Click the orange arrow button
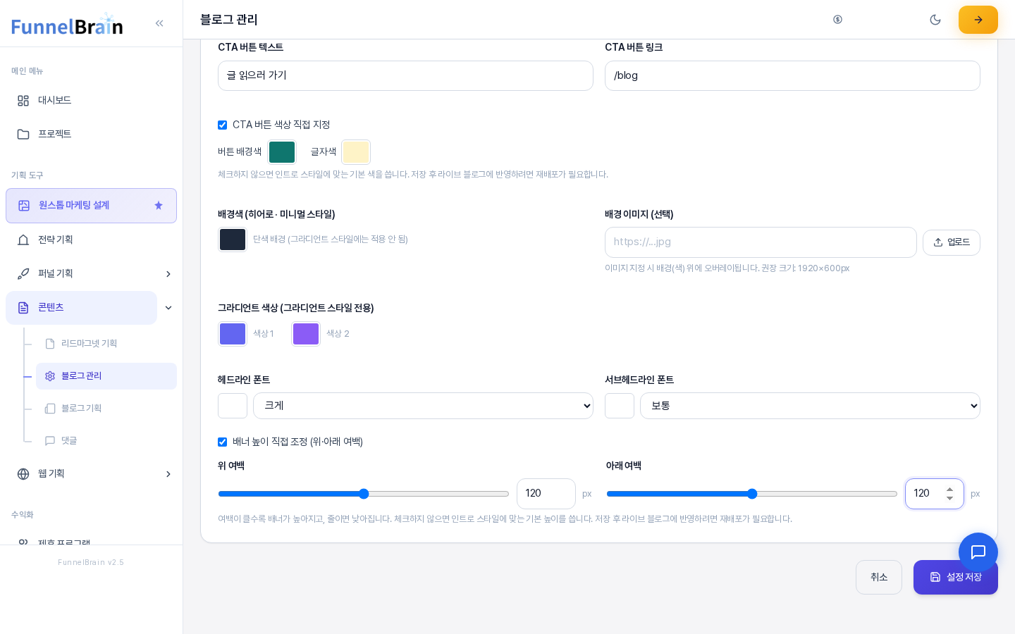 [978, 20]
